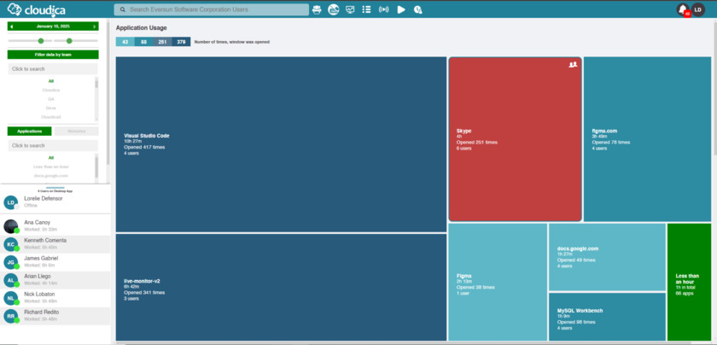Image resolution: width=717 pixels, height=345 pixels.
Task: Click the left time range slider handle
Action: 40,40
